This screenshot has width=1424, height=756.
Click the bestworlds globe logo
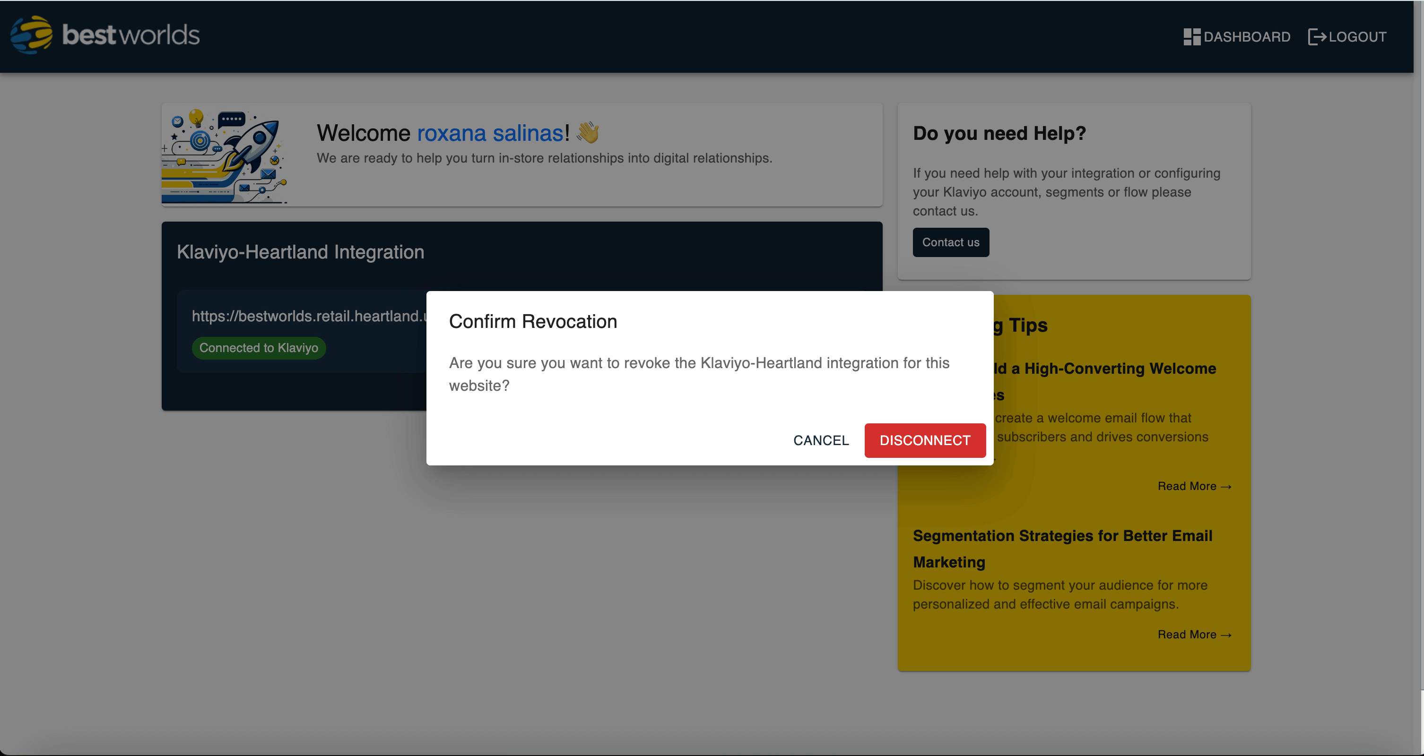tap(32, 34)
